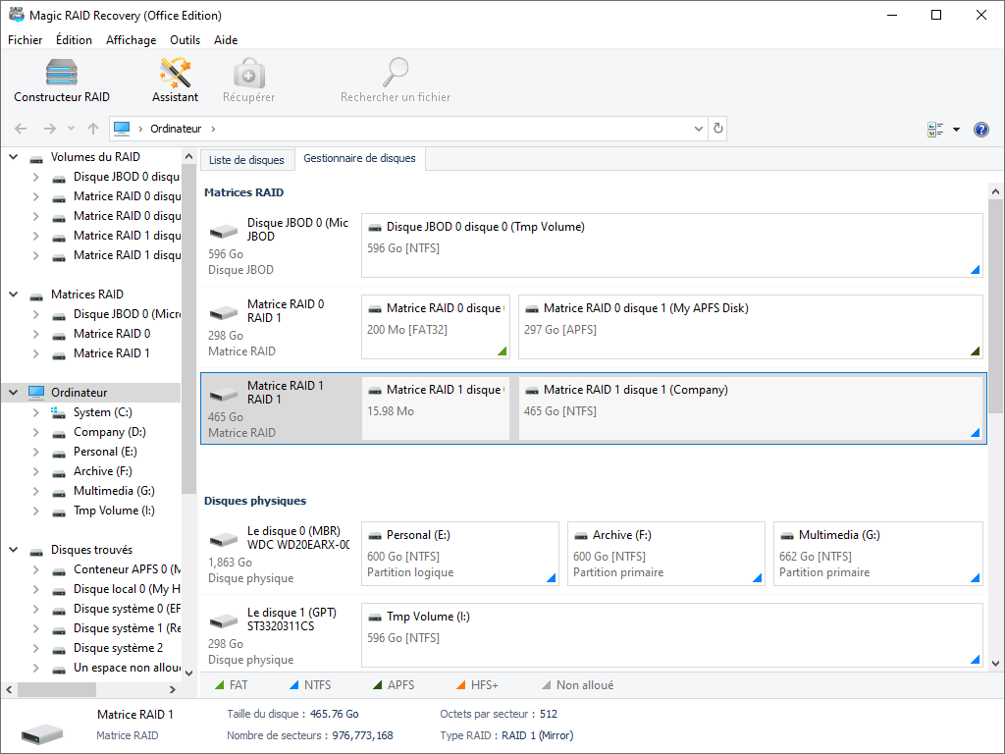
Task: Open the navigation history dropdown arrow
Action: click(x=71, y=129)
